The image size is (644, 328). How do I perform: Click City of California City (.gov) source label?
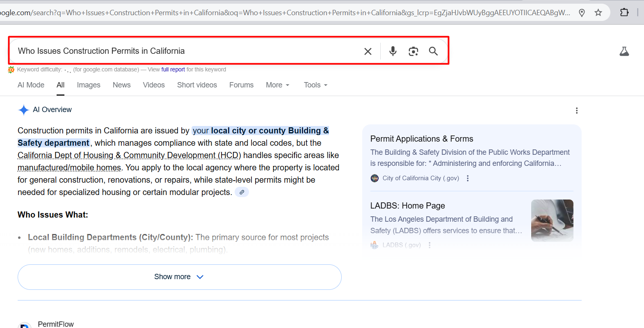pyautogui.click(x=421, y=178)
